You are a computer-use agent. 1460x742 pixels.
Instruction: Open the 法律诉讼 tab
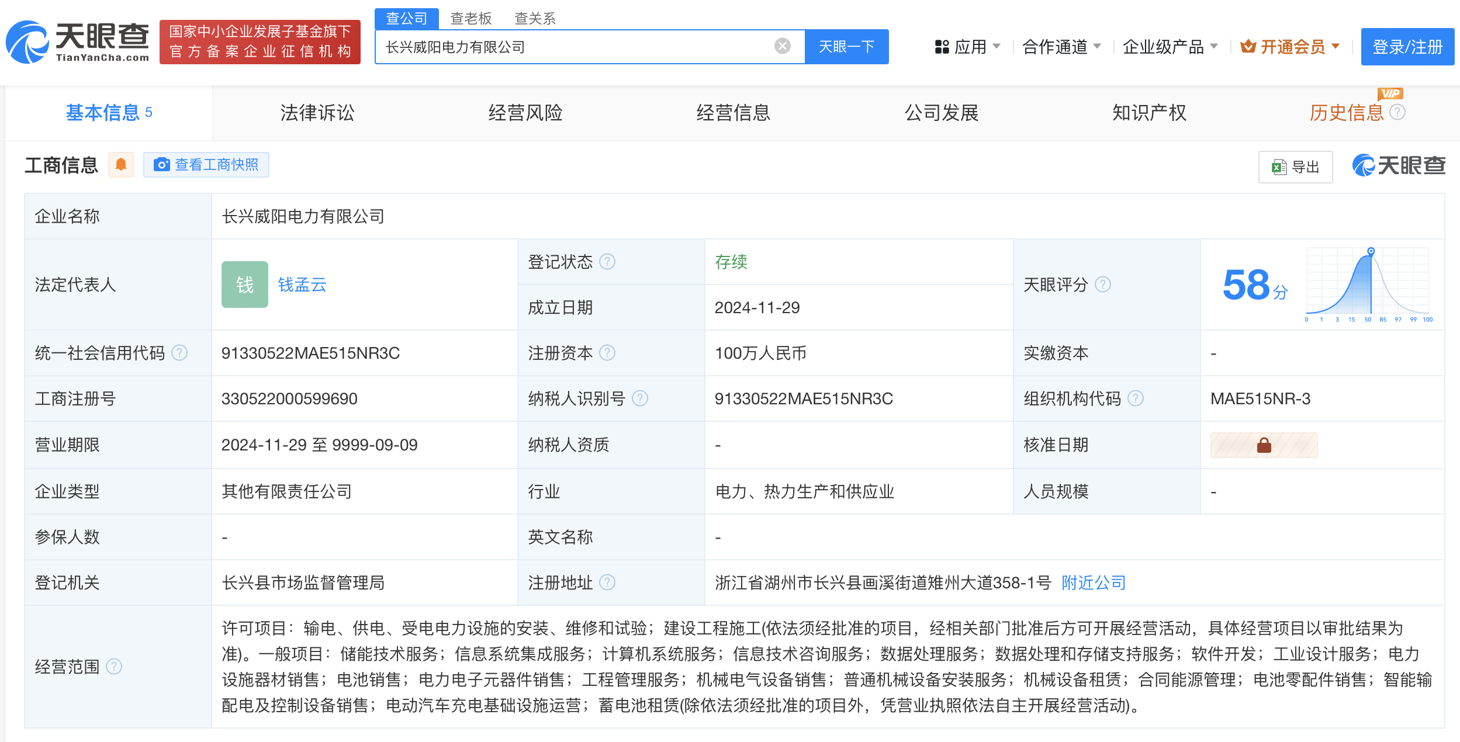[x=317, y=113]
